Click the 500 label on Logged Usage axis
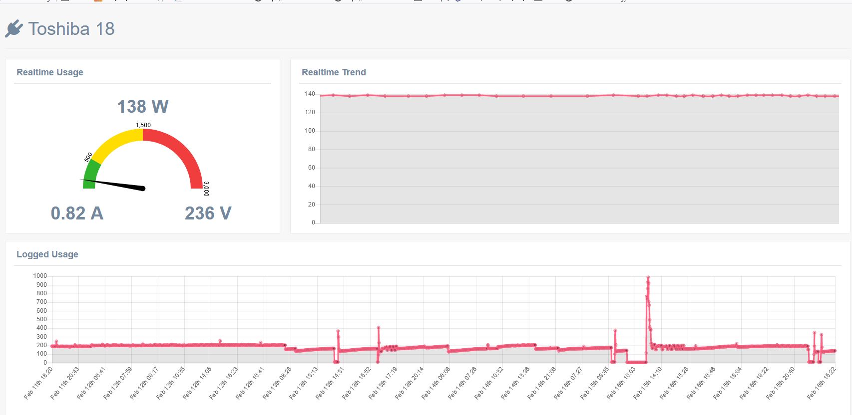852x415 pixels. point(41,319)
